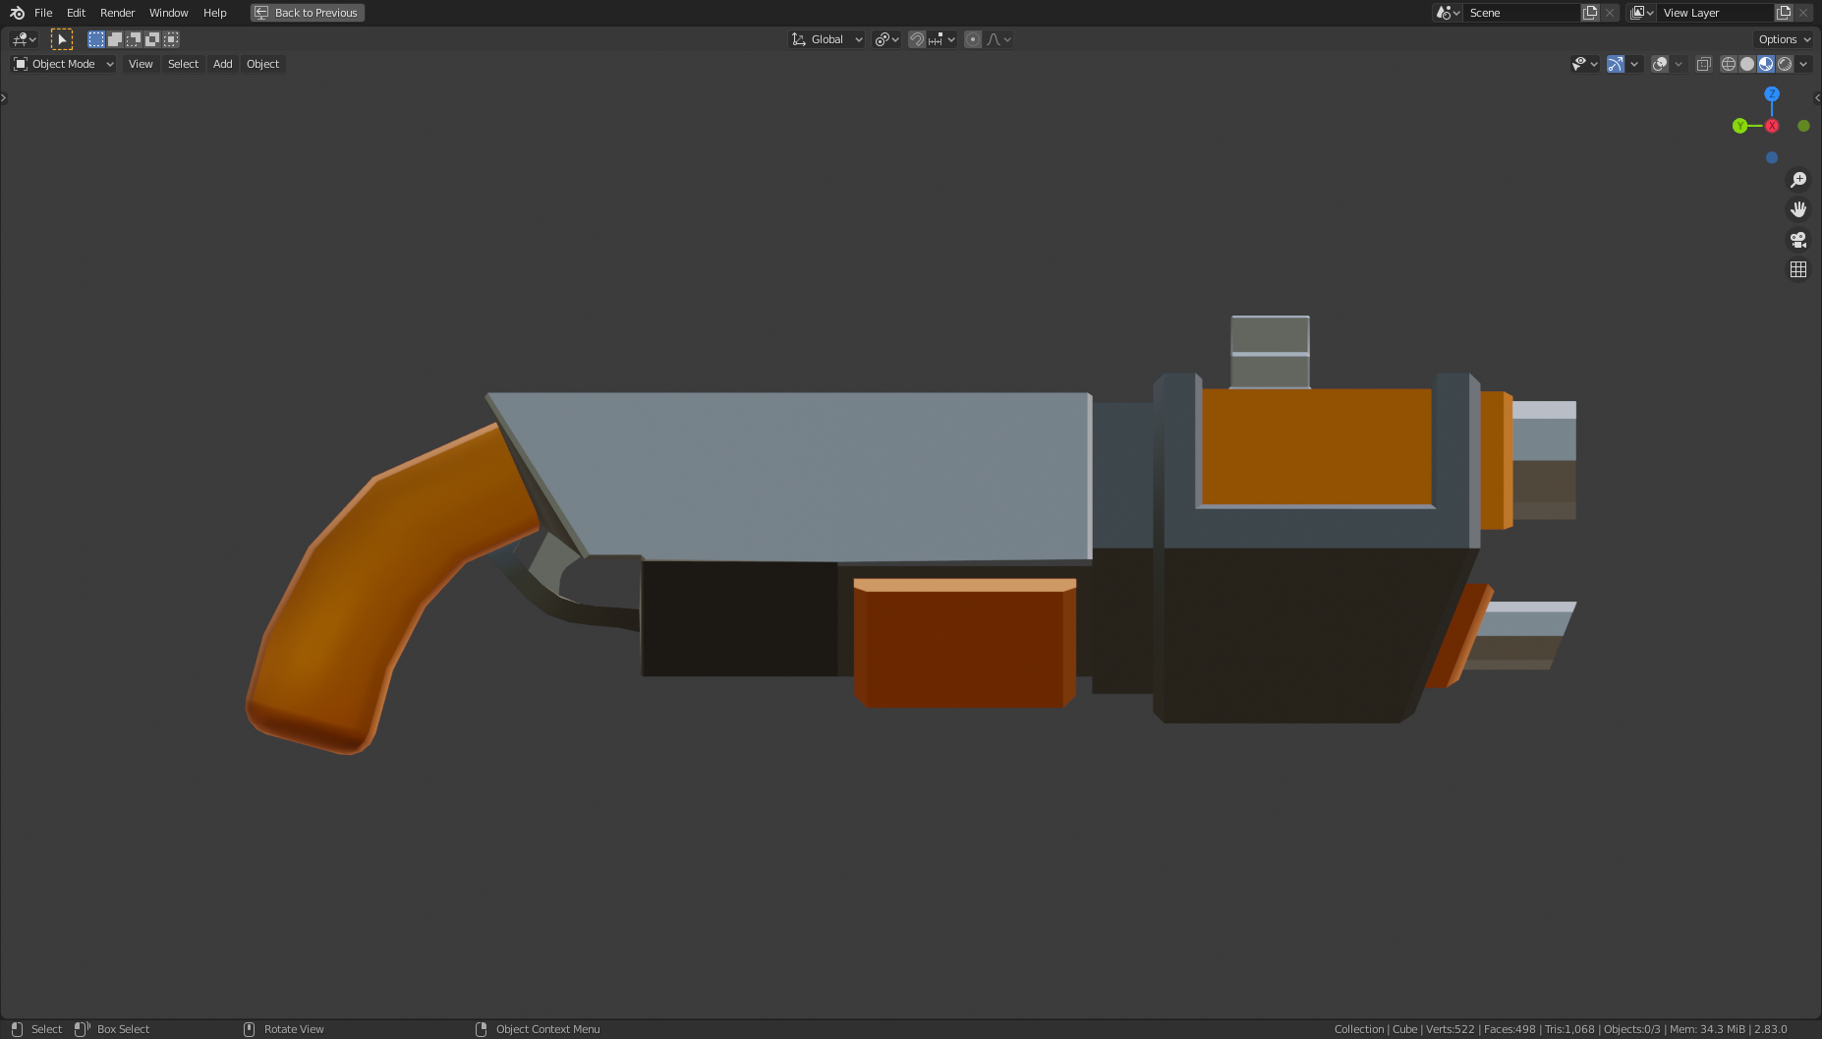
Task: Open the View menu in the header
Action: (140, 64)
